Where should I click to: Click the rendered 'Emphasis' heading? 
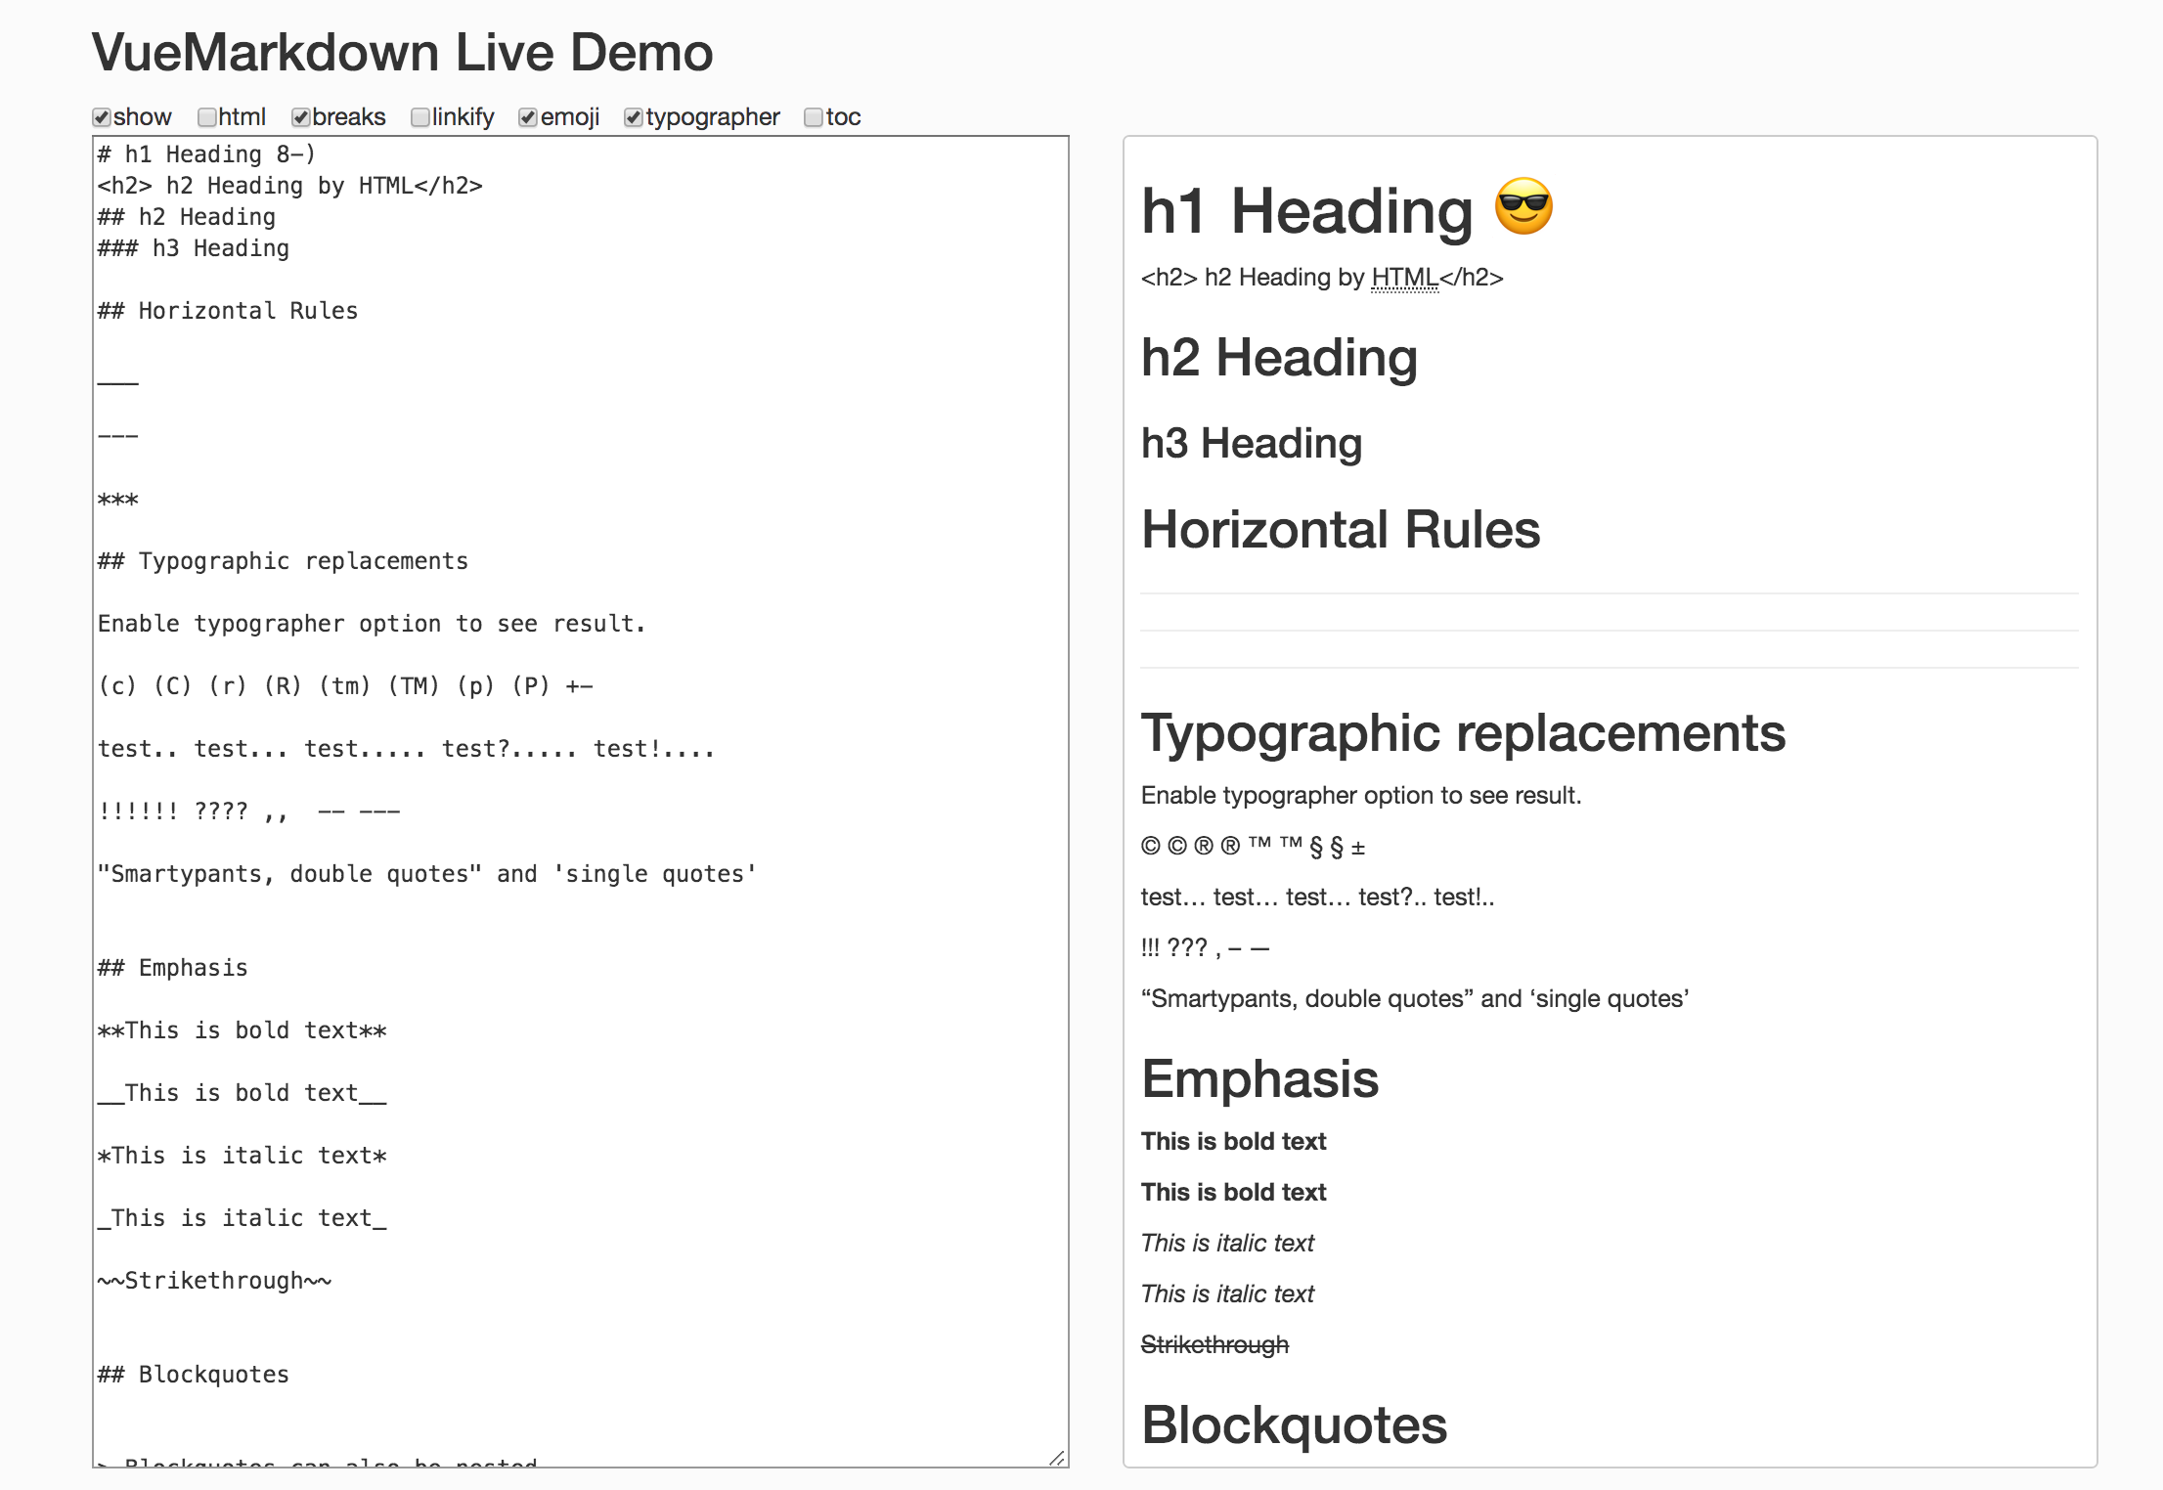tap(1259, 1079)
